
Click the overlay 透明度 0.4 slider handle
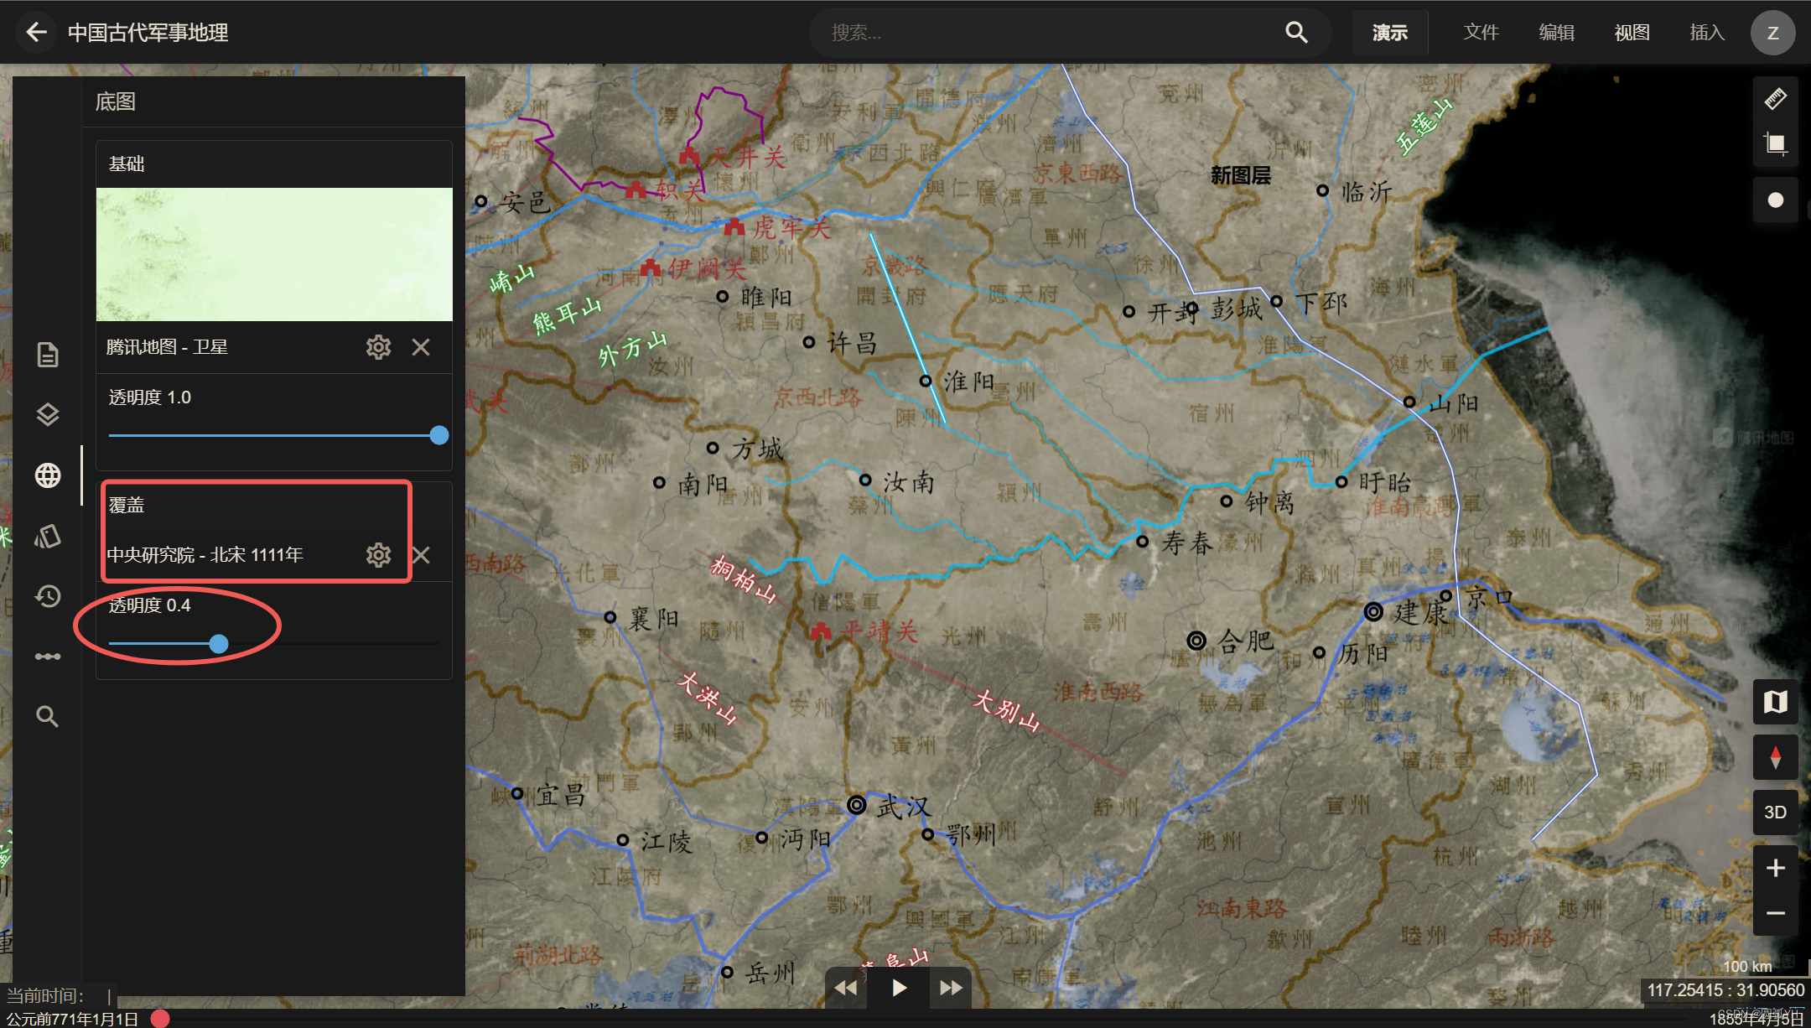point(219,644)
